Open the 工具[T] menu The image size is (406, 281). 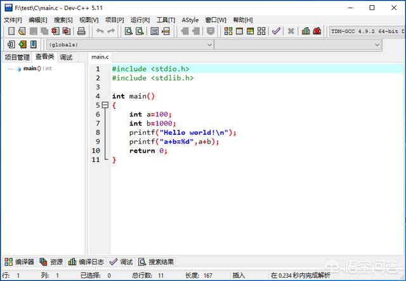click(166, 20)
